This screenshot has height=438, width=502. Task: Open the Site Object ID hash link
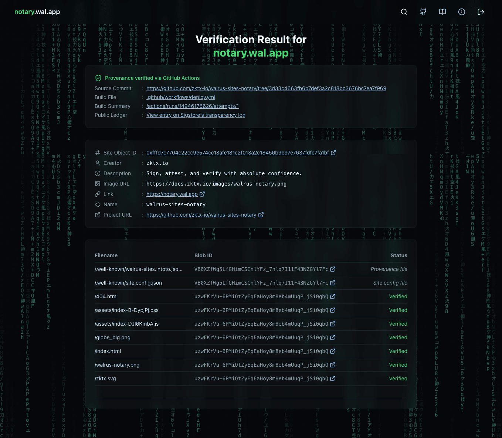coord(238,153)
